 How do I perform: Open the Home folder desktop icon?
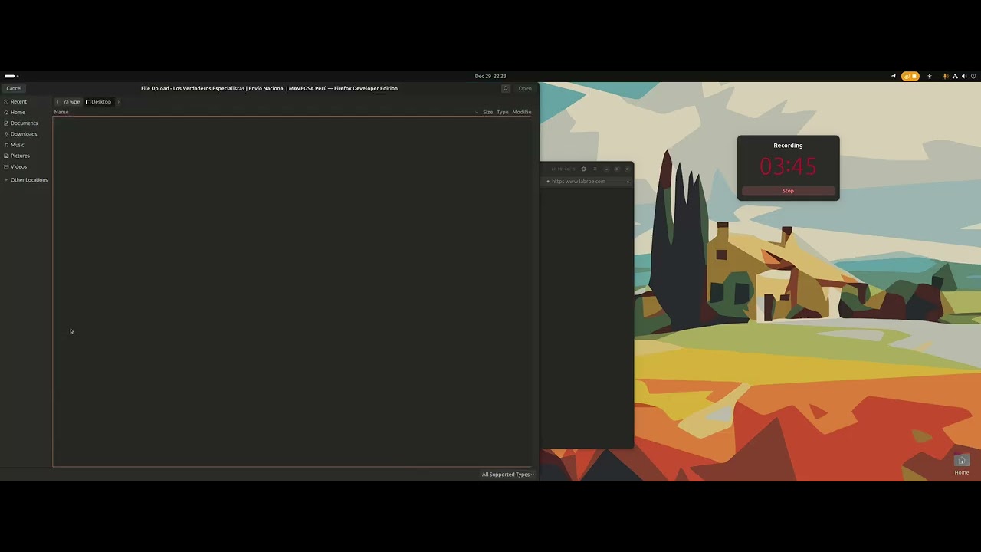[x=962, y=465]
